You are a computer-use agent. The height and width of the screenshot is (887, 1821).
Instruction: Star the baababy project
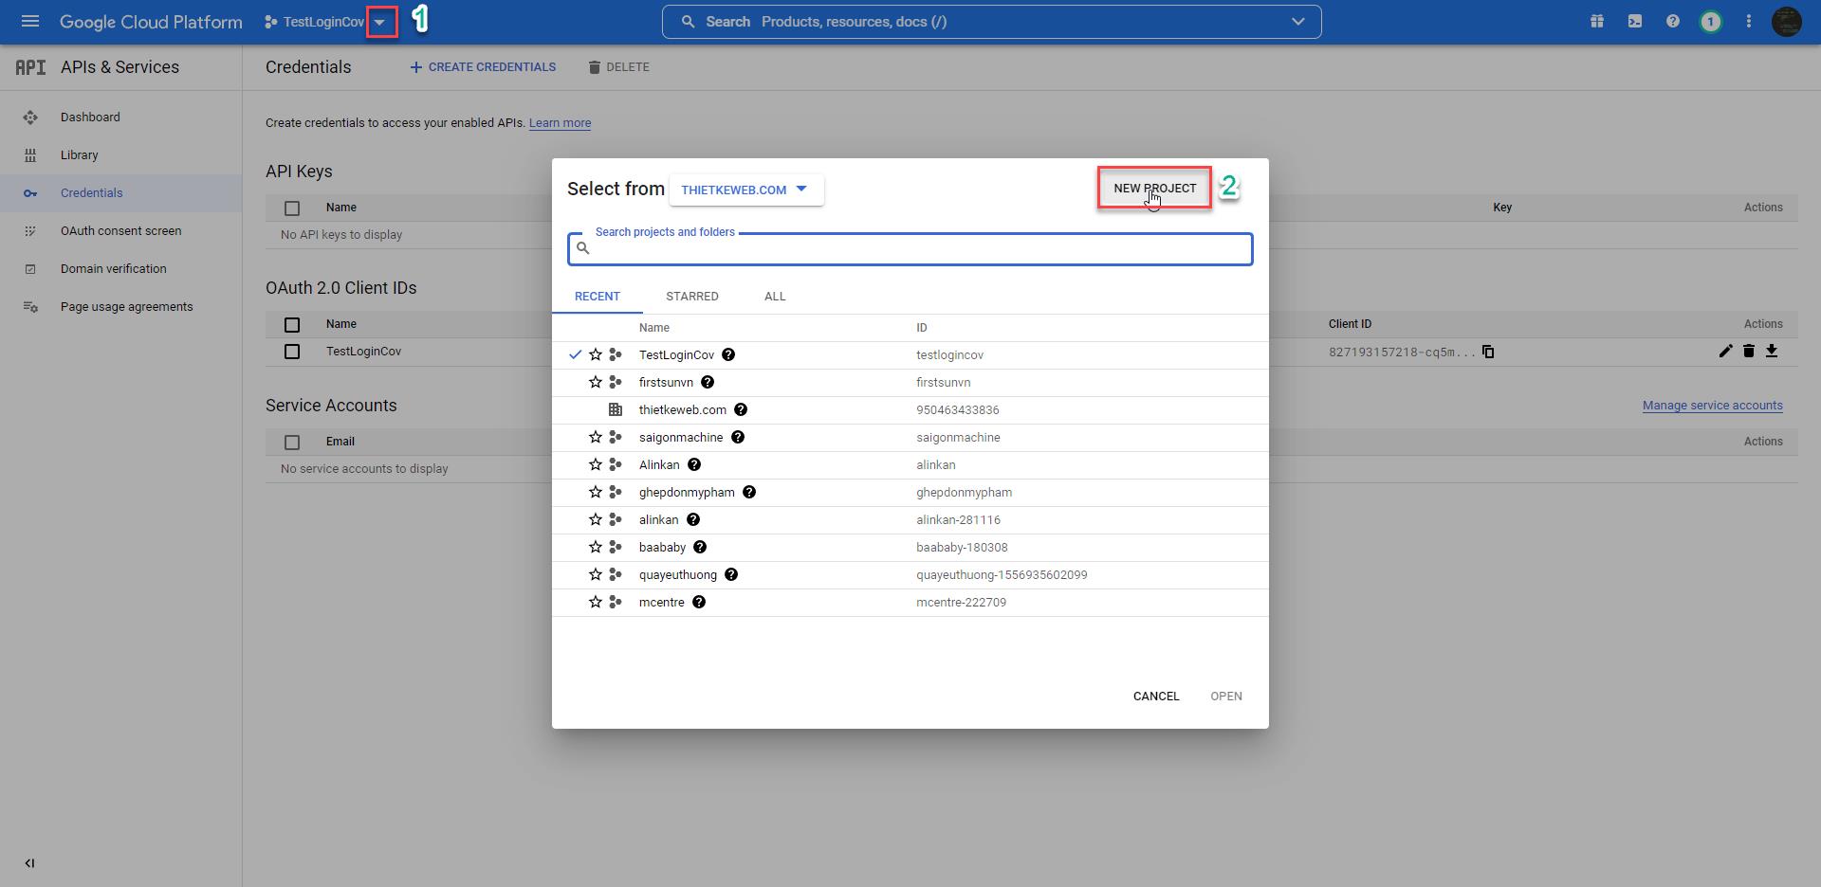coord(596,547)
